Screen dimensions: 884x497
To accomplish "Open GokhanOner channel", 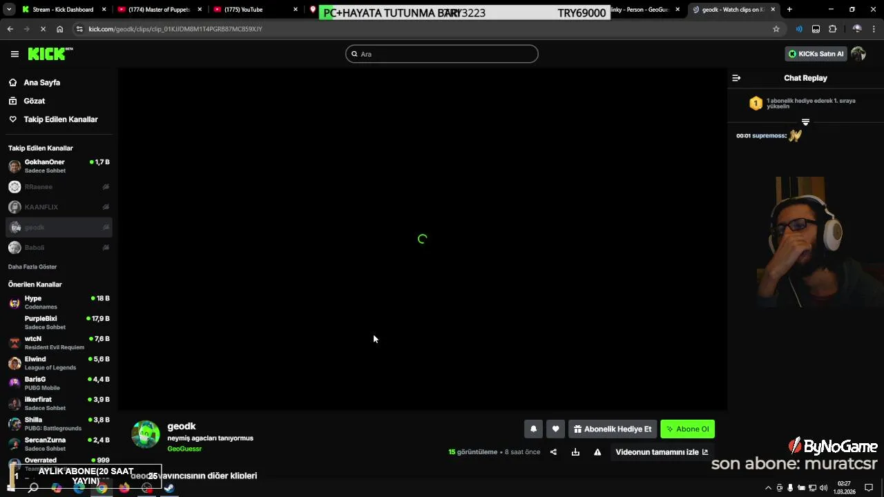I will pos(59,166).
